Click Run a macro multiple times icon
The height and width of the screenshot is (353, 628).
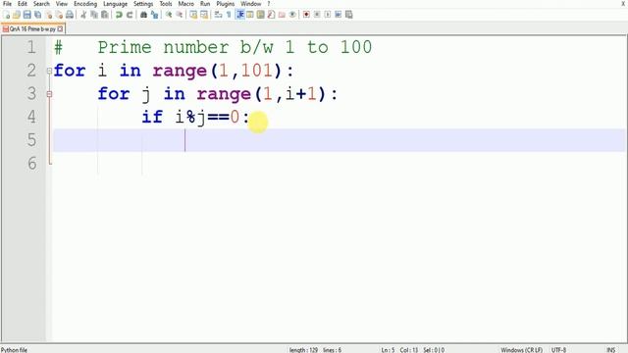pyautogui.click(x=338, y=15)
